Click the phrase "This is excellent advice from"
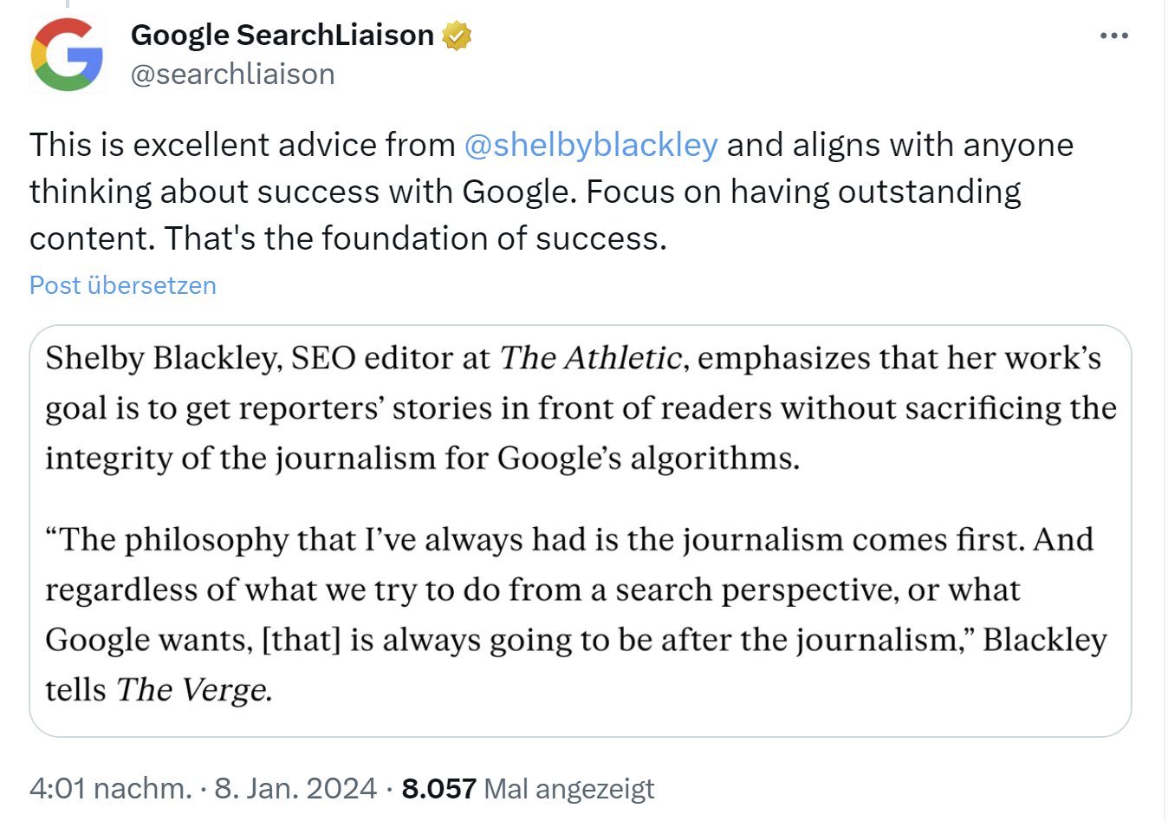The image size is (1168, 821). tap(243, 145)
